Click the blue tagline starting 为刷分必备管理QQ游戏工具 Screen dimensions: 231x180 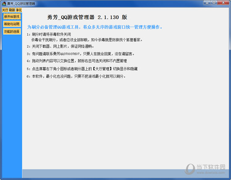[94, 27]
